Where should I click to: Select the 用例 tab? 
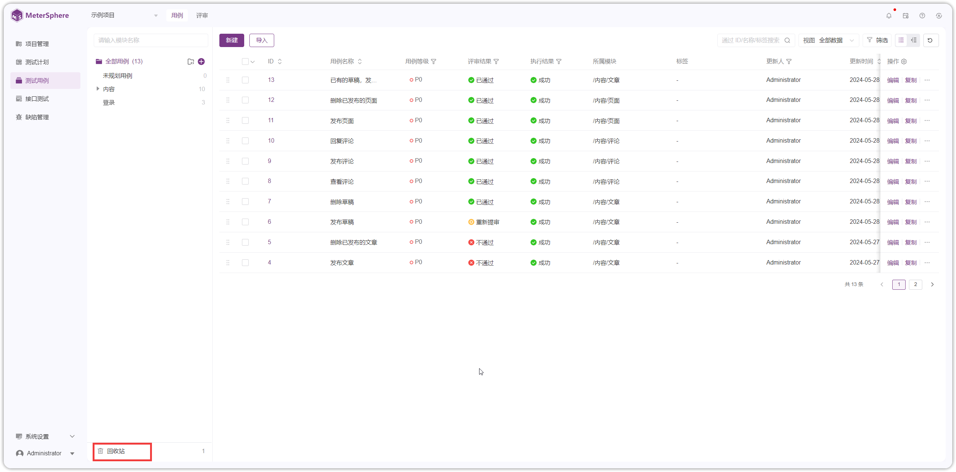(177, 16)
